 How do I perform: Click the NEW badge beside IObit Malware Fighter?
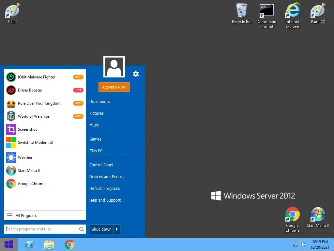click(x=78, y=77)
